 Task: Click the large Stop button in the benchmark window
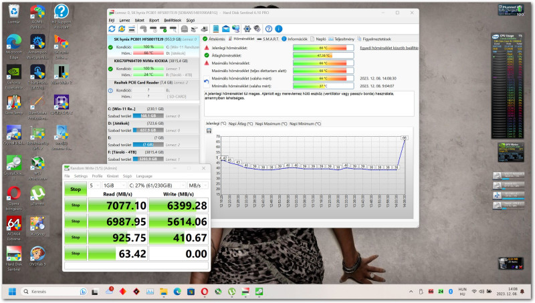pos(76,190)
